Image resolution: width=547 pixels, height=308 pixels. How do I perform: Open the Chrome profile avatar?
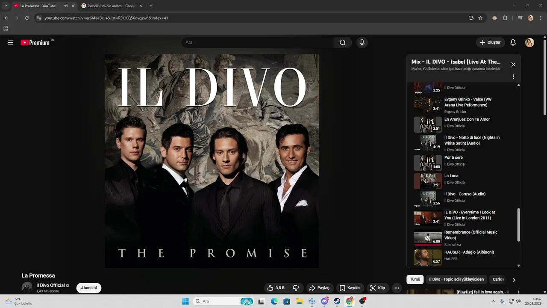click(x=530, y=18)
